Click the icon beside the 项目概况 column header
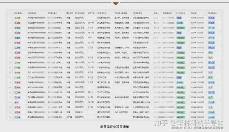229x132 pixels. (134, 13)
